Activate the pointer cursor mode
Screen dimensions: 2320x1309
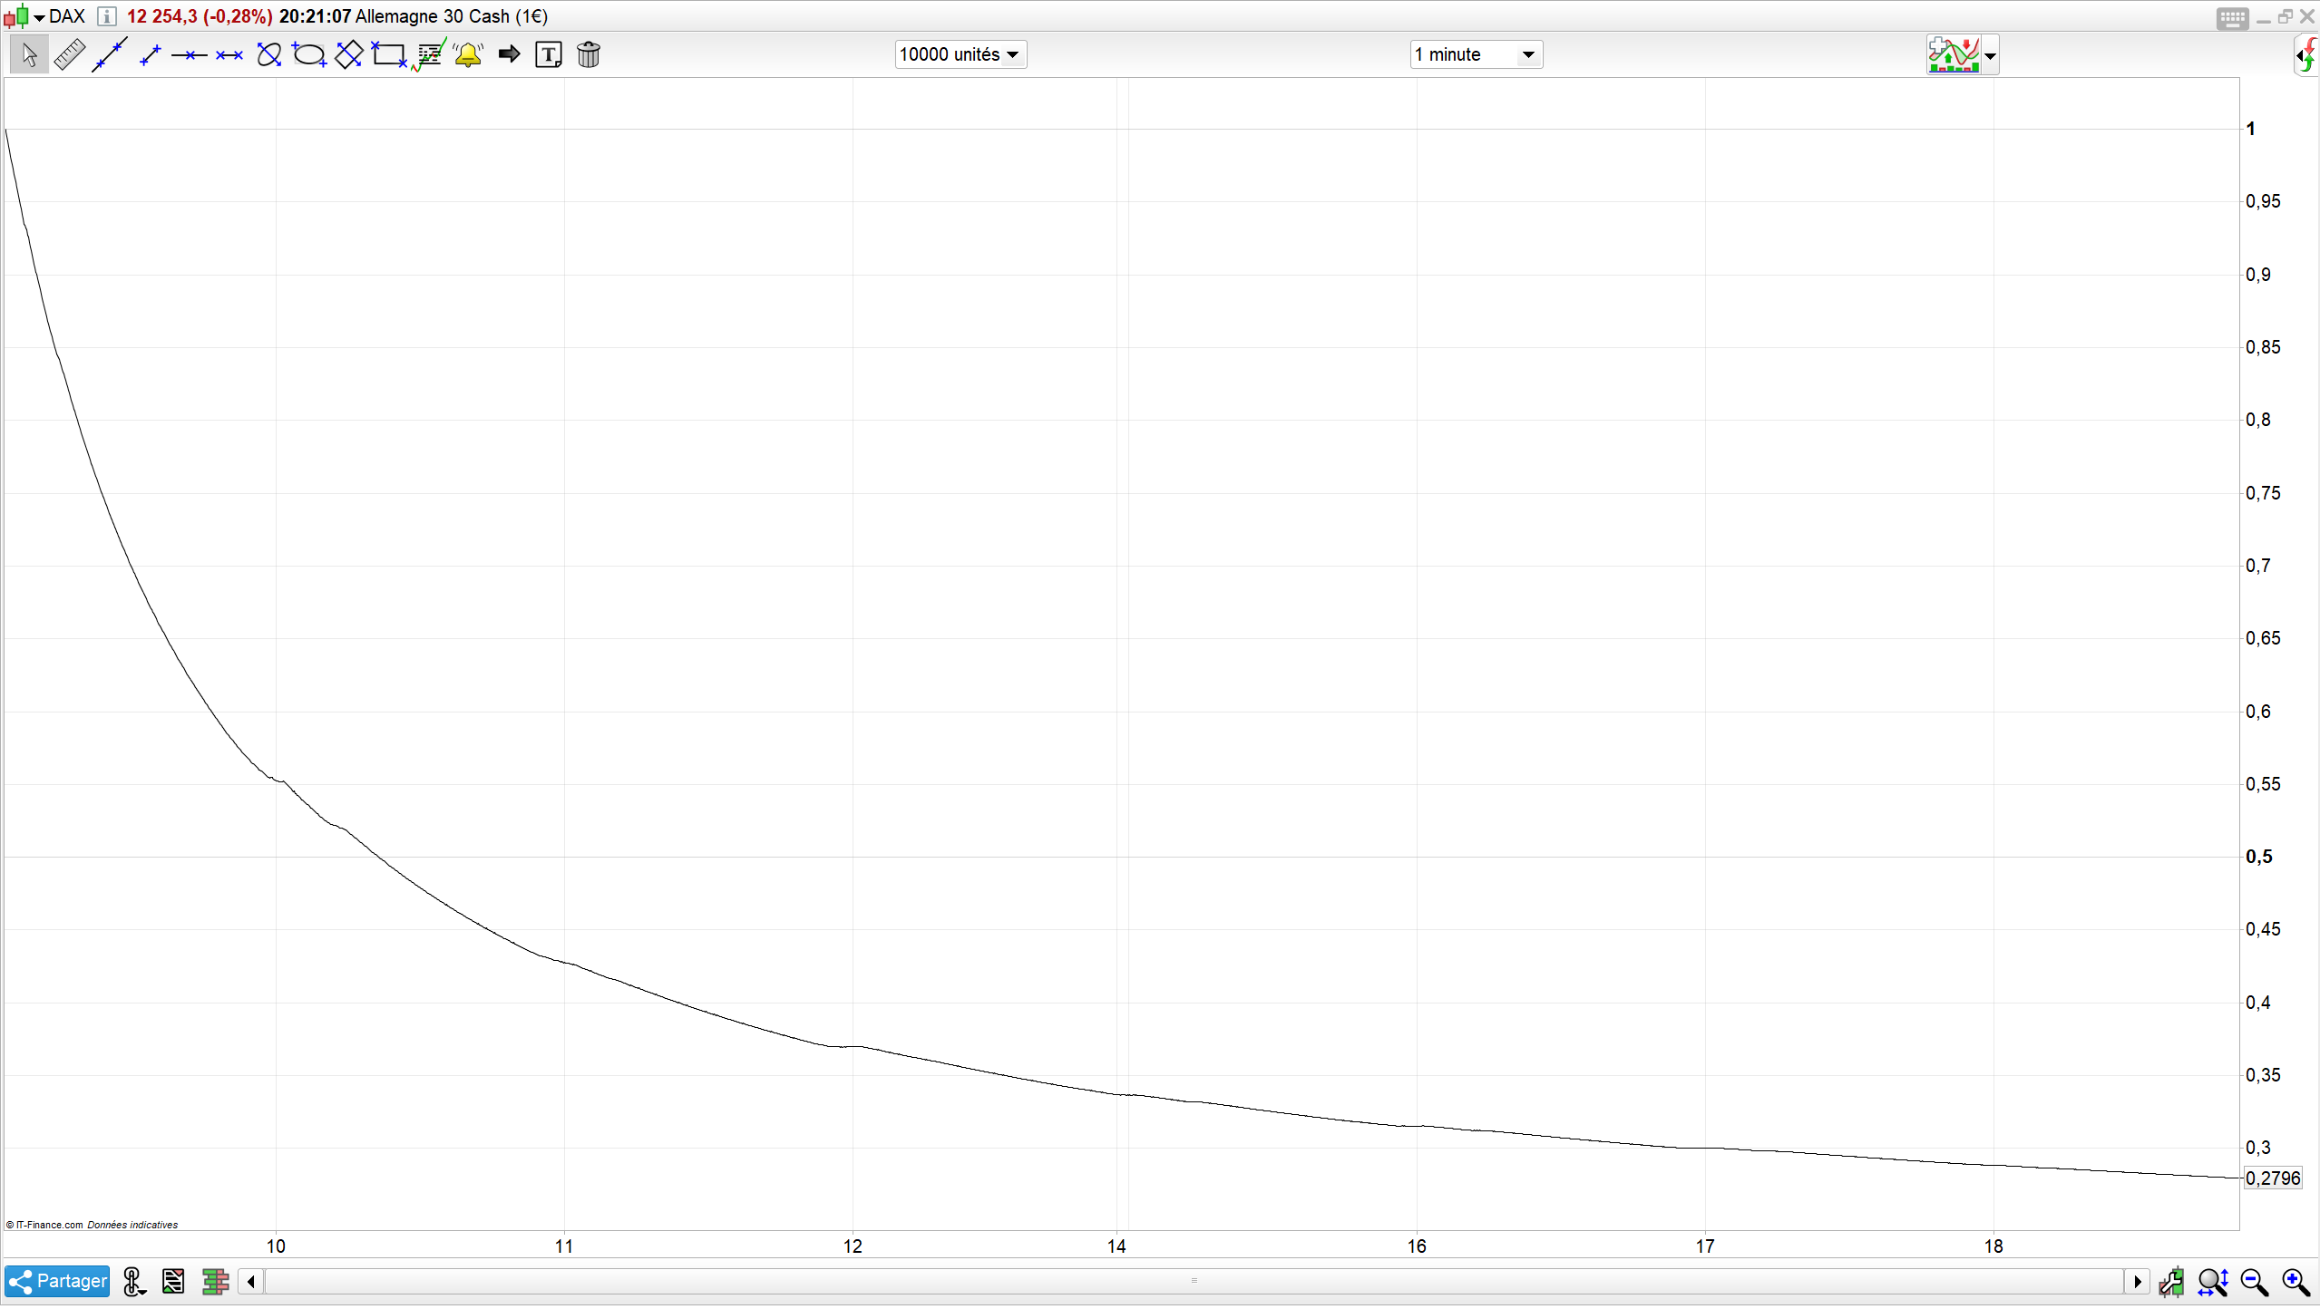(29, 55)
